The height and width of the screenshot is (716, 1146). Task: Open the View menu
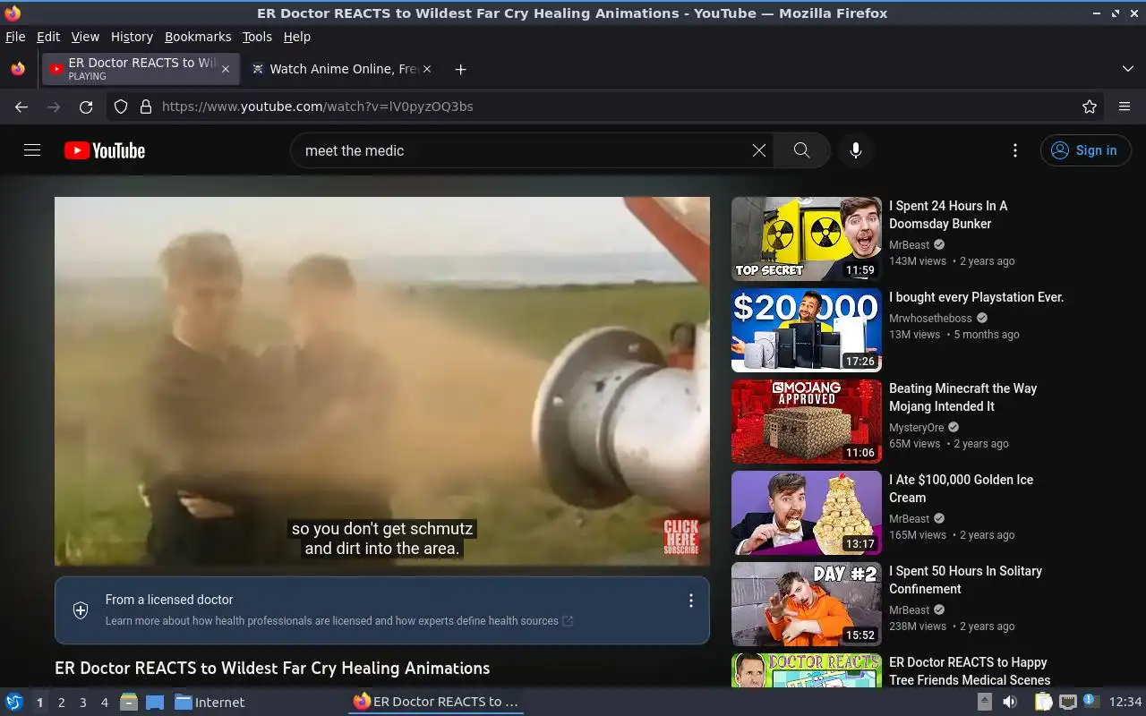(85, 37)
